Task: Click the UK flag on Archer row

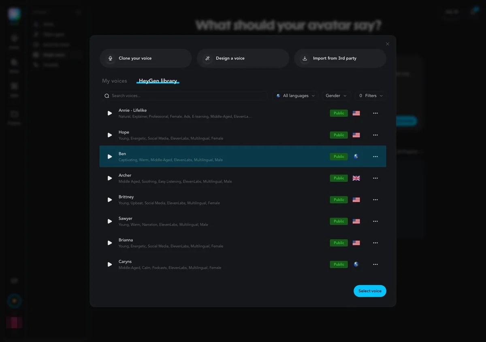Action: coord(356,178)
